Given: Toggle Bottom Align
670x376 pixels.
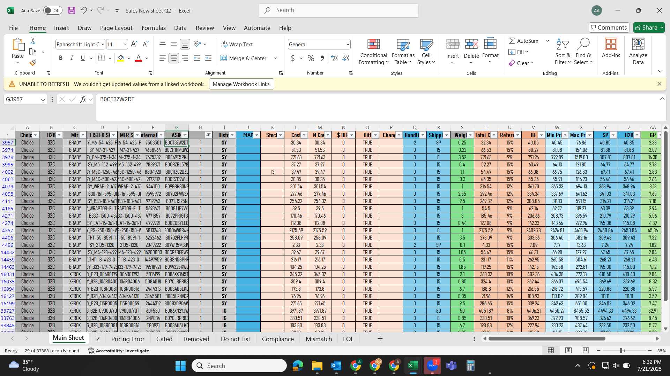Looking at the screenshot, I should tap(185, 44).
